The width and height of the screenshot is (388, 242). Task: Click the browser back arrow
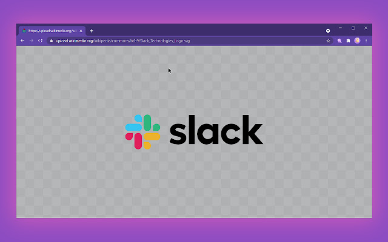click(x=22, y=41)
